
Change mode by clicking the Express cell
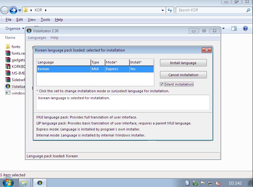tap(117, 69)
